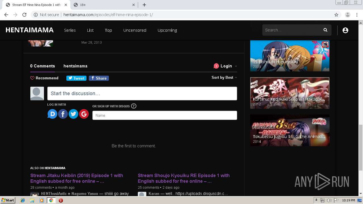Reload the current page
This screenshot has height=204, width=363.
(x=24, y=15)
